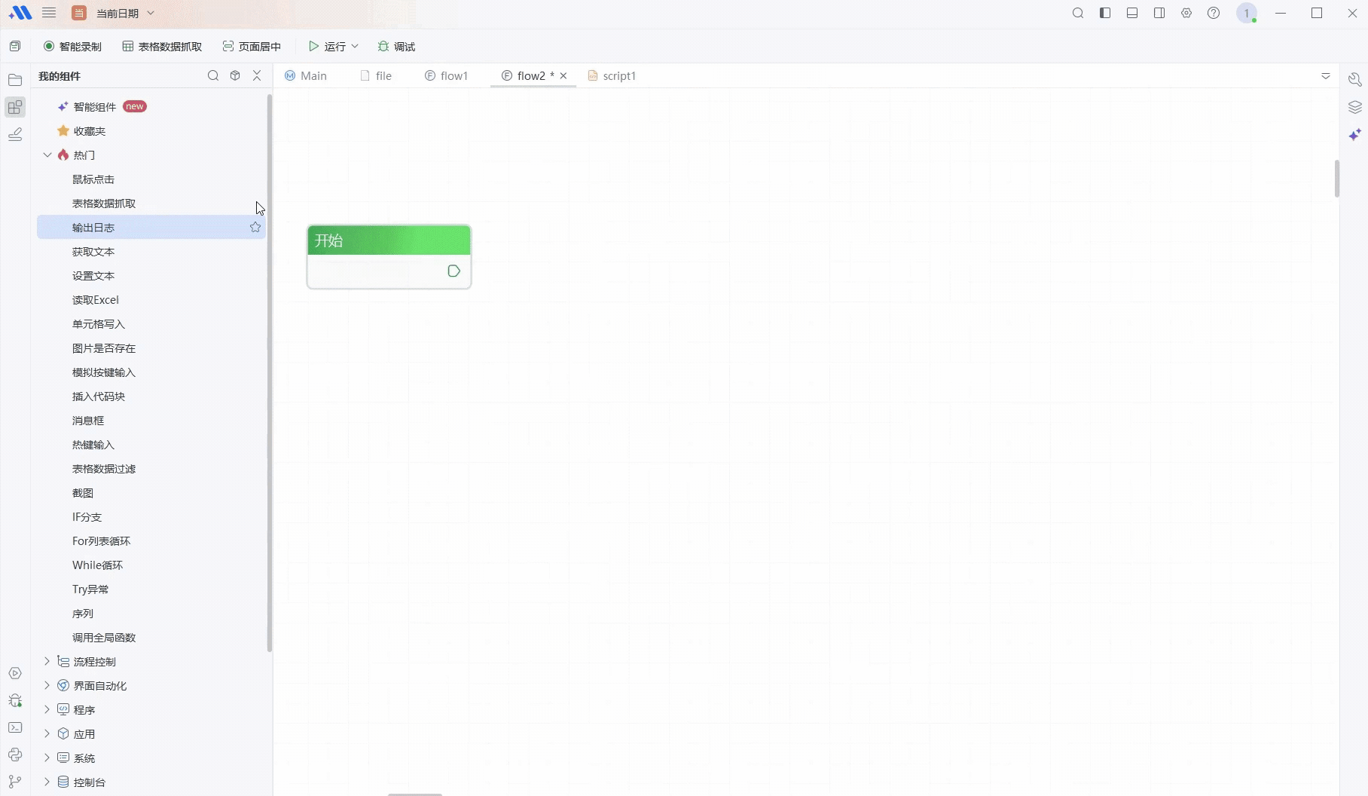Click the help question mark icon

click(x=1214, y=14)
